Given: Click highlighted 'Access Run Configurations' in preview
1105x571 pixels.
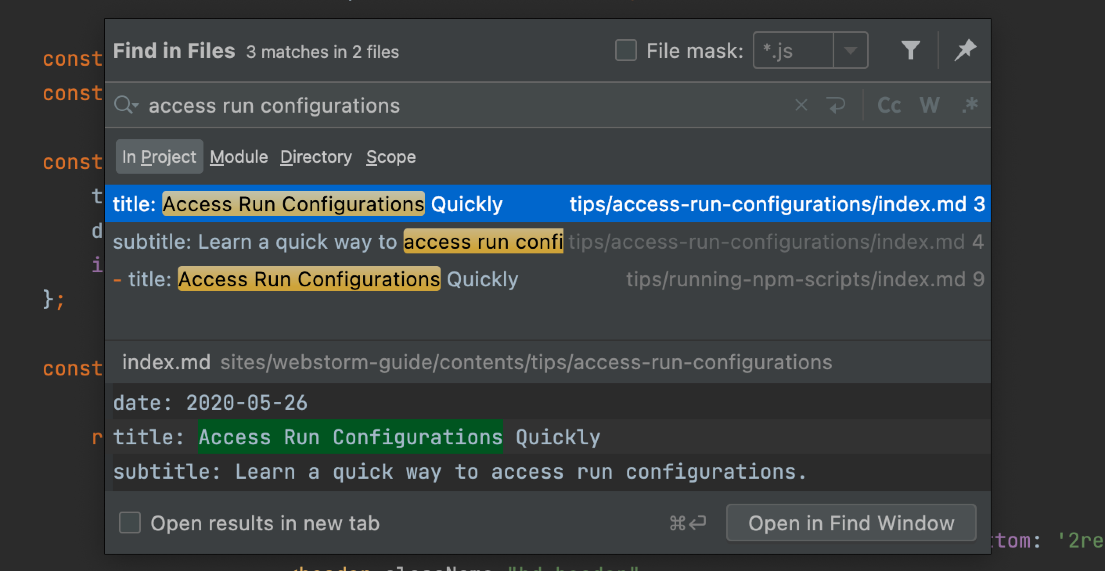Looking at the screenshot, I should pos(351,437).
